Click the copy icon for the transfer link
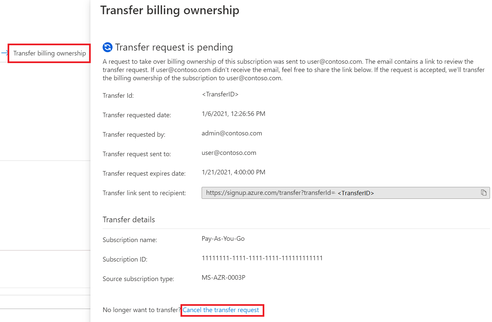The width and height of the screenshot is (492, 322). pyautogui.click(x=483, y=193)
